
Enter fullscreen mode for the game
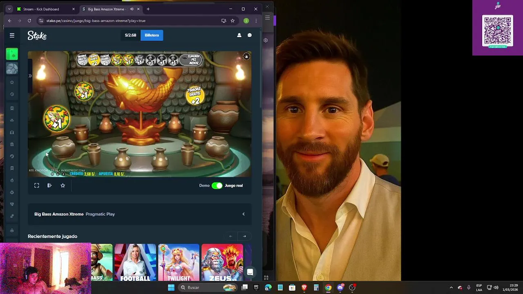(36, 185)
